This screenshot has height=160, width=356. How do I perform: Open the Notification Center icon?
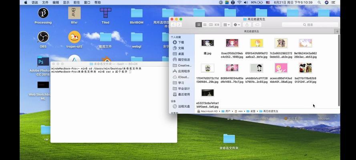pos(333,2)
